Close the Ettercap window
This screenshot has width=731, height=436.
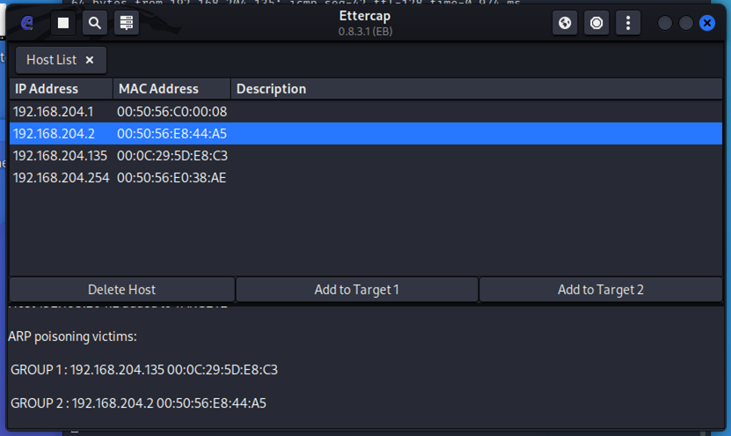[706, 23]
